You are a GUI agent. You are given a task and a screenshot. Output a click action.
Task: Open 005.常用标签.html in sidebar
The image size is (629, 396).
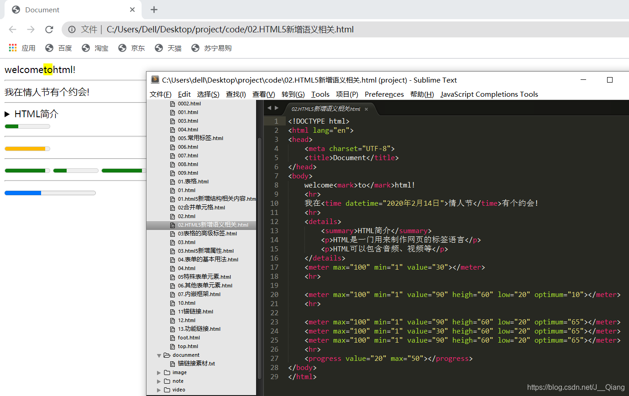click(200, 138)
